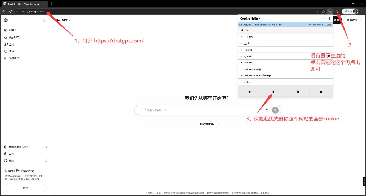Expand the __cf_bm cookie row
366x196 pixels.
(286, 37)
